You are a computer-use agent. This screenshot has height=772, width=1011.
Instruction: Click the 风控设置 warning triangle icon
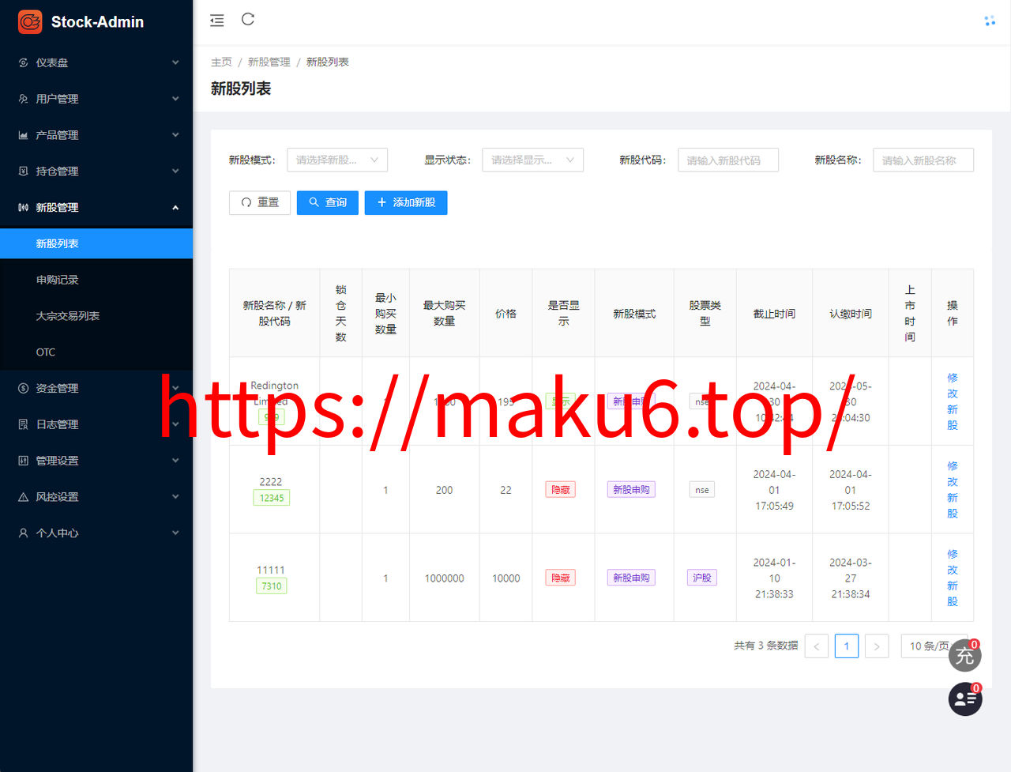[23, 497]
